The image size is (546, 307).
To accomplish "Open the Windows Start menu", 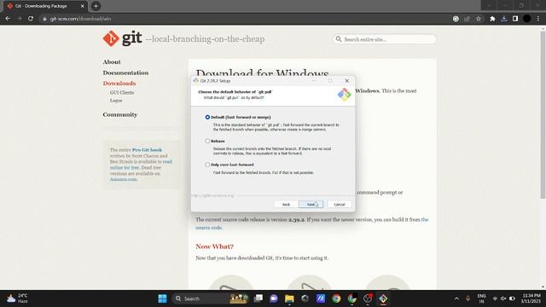I will [162, 298].
